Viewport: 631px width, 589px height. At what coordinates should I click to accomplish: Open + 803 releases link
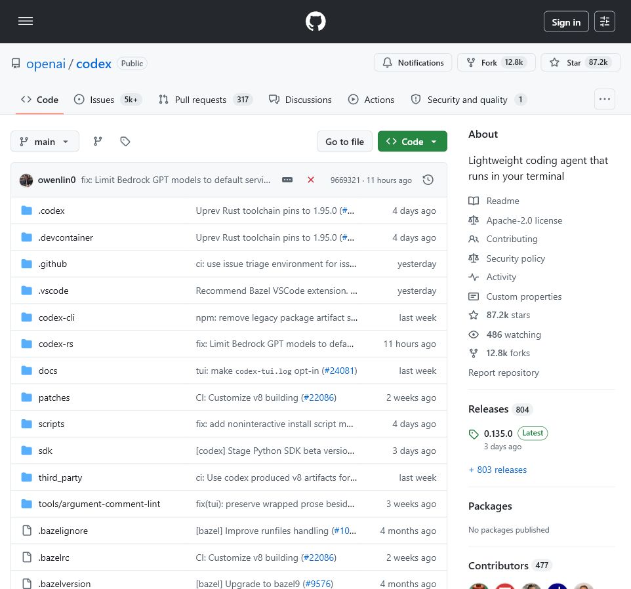498,470
